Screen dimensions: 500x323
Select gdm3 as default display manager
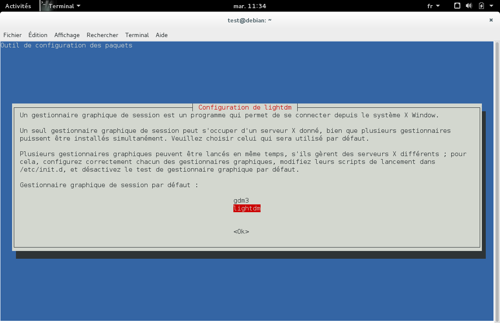coord(241,201)
